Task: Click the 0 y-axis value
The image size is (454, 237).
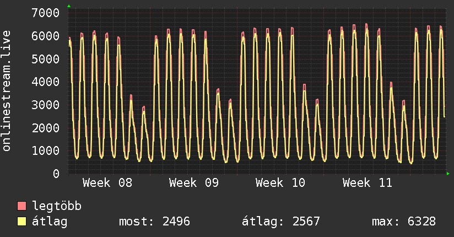Action: (x=56, y=174)
